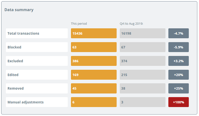Click the +25% change badge
This screenshot has height=116, width=199.
coord(179,89)
